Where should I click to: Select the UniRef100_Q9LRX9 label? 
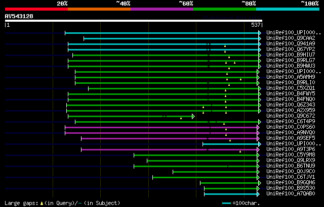click(x=291, y=161)
